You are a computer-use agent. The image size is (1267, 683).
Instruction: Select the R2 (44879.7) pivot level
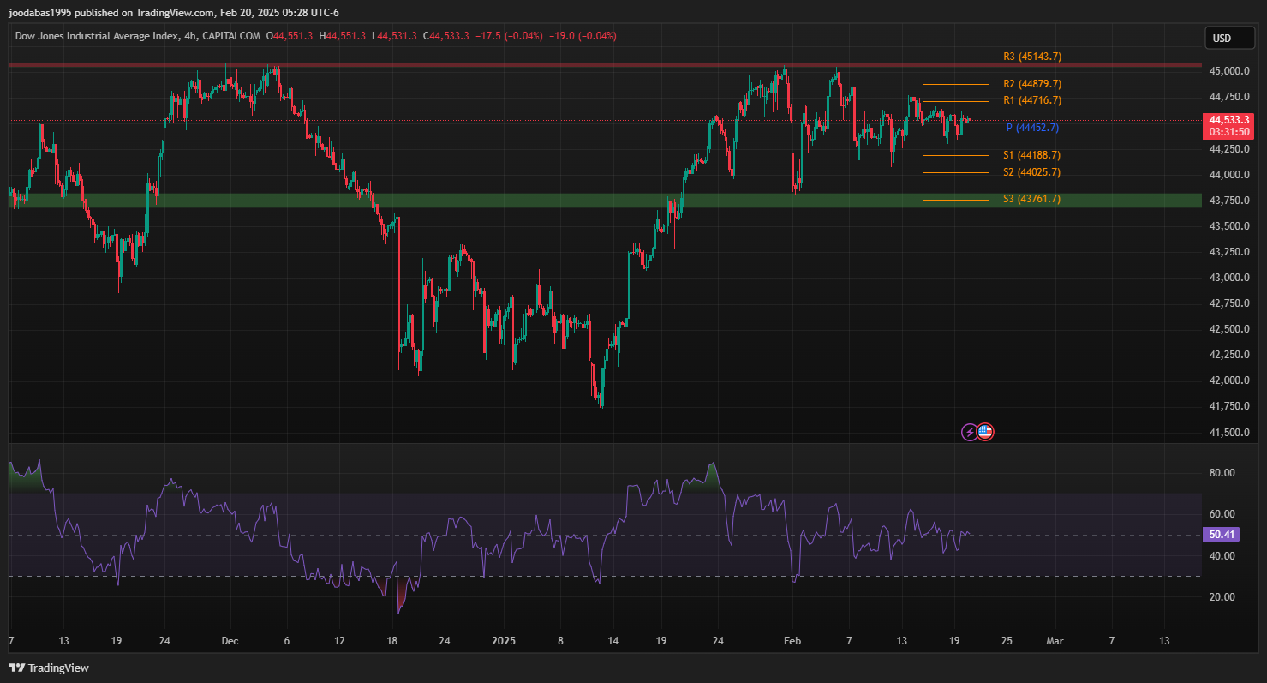1032,84
